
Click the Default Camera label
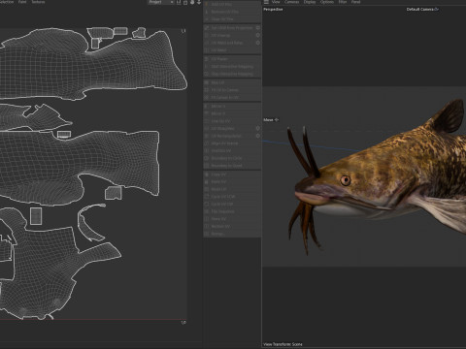[419, 10]
